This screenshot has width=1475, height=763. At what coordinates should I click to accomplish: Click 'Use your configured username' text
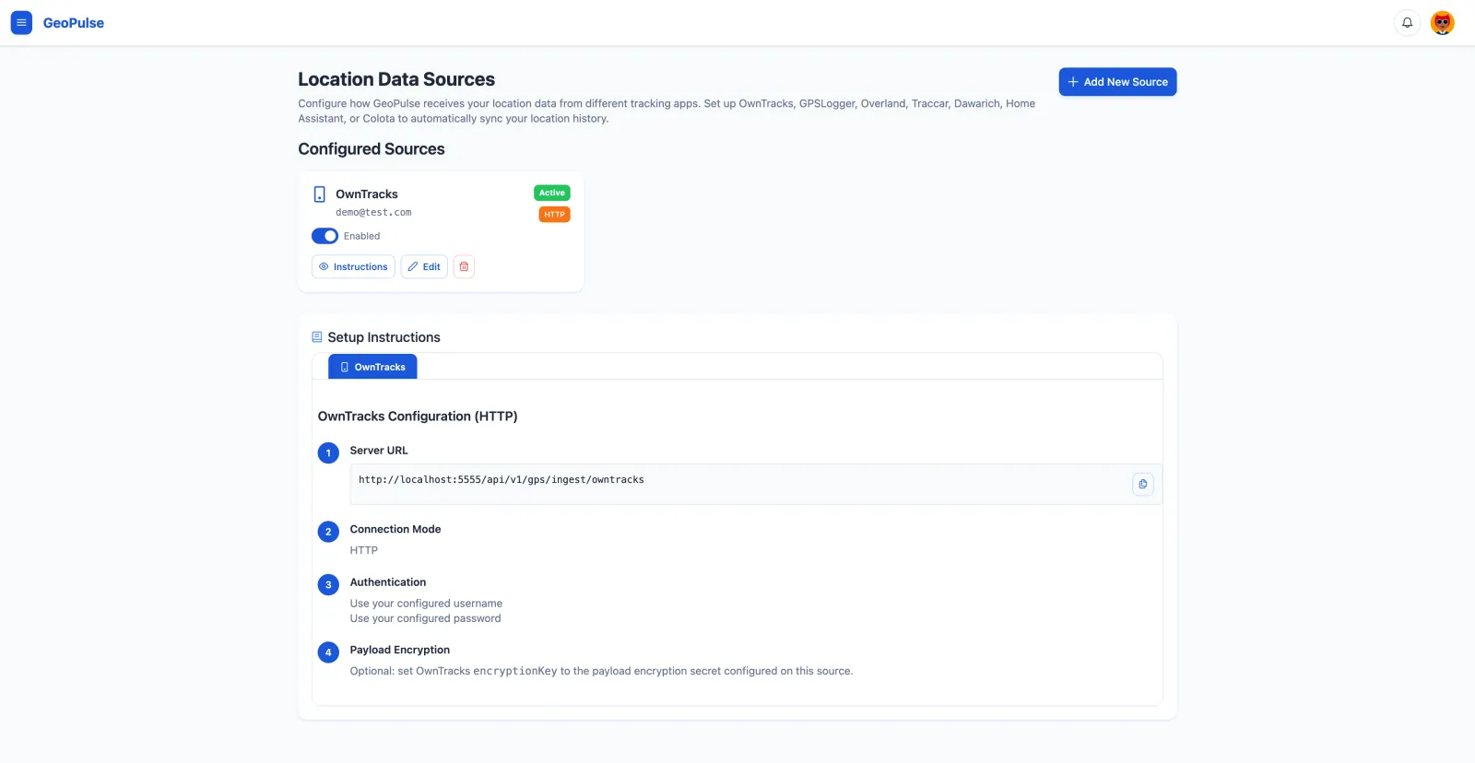[426, 604]
